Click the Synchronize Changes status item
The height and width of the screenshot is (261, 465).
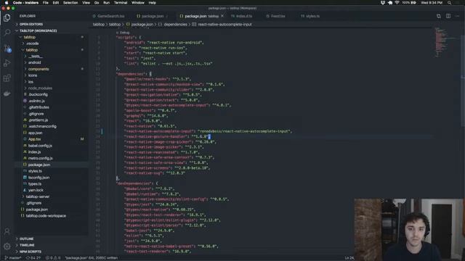[33, 258]
